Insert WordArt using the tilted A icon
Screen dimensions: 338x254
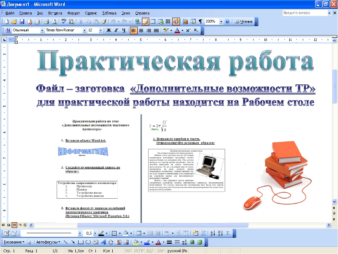coord(103,242)
